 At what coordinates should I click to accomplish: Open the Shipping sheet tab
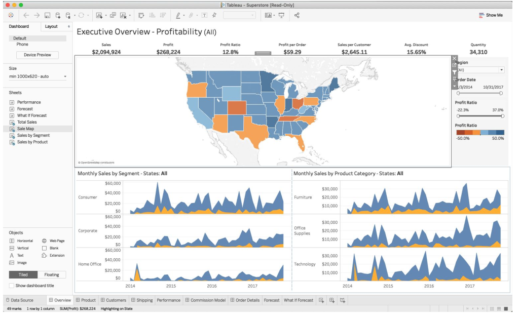141,300
